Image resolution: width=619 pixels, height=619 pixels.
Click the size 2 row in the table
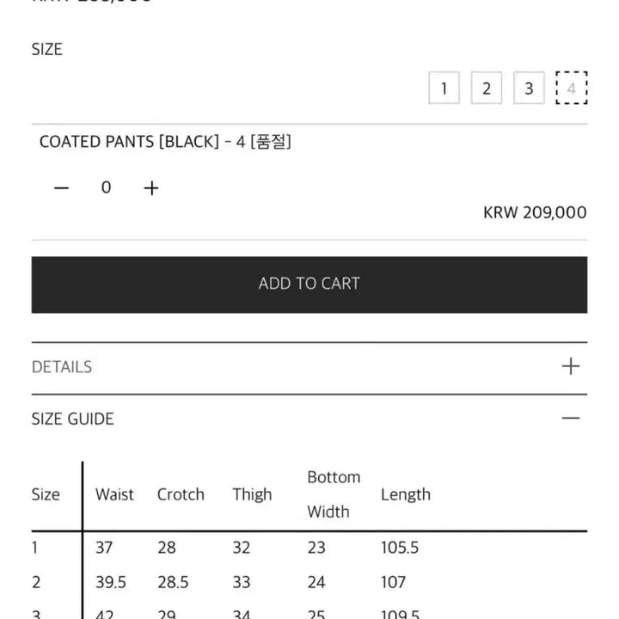(x=309, y=582)
